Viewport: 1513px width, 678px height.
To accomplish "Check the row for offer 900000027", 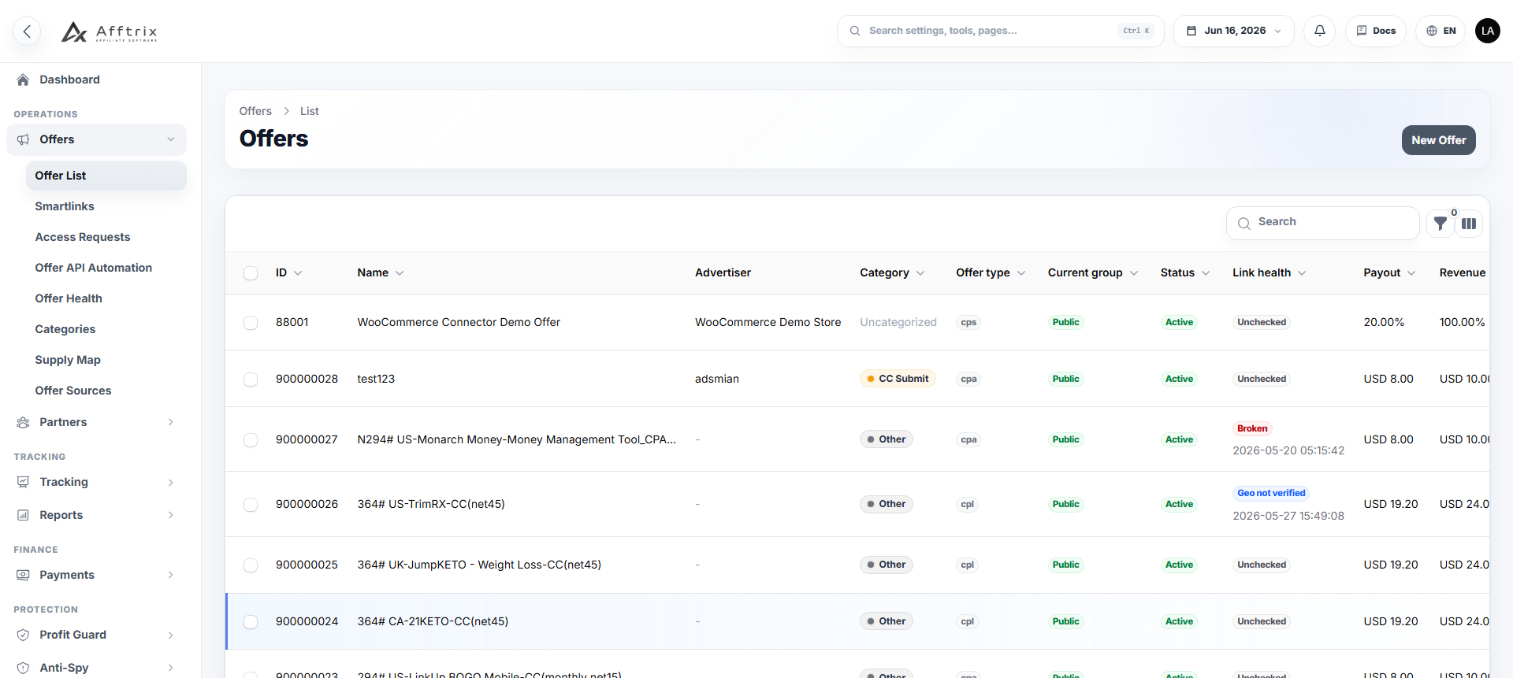I will pos(251,440).
